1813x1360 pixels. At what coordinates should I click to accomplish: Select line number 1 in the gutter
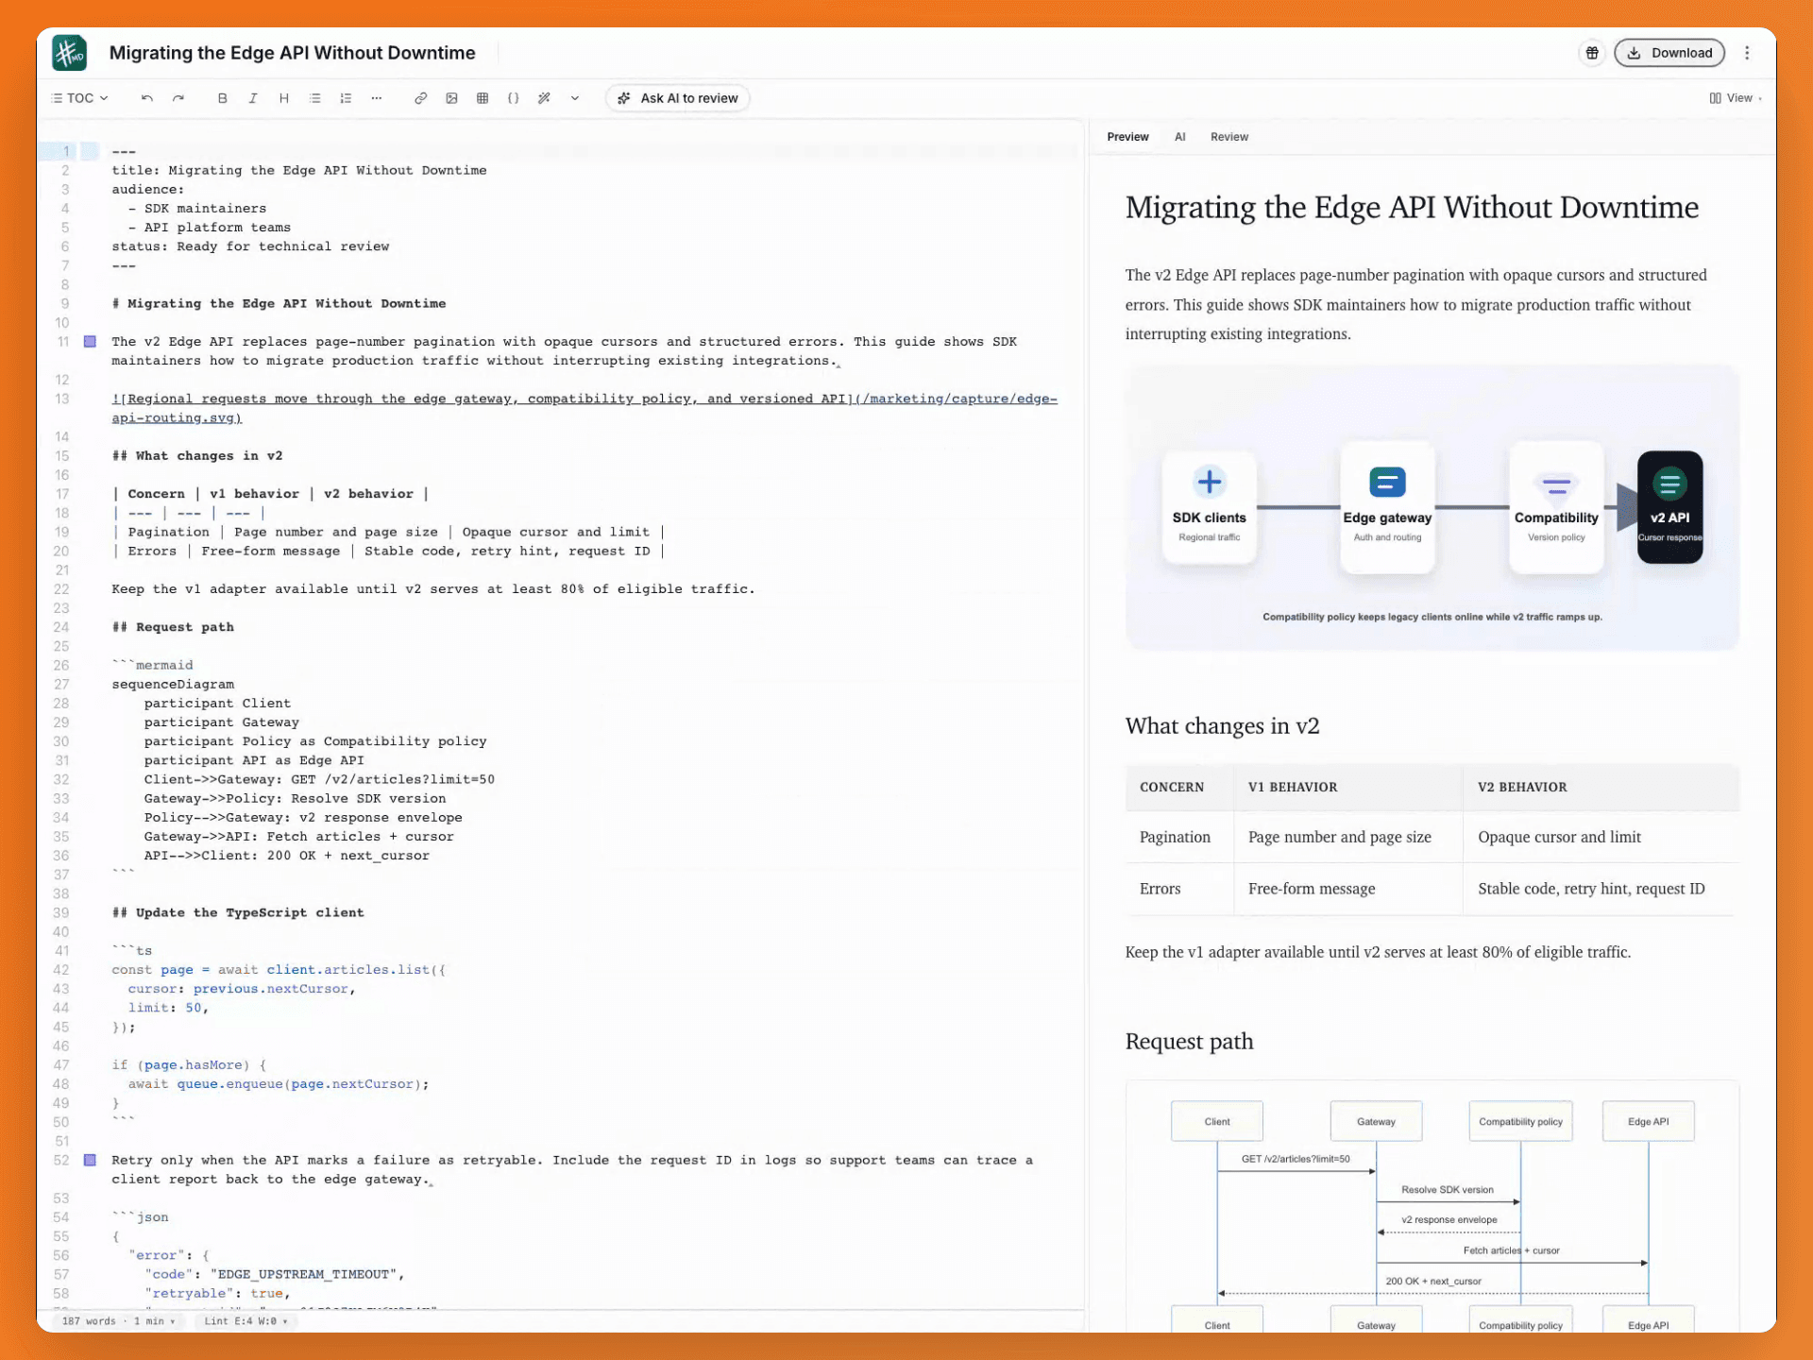(66, 151)
